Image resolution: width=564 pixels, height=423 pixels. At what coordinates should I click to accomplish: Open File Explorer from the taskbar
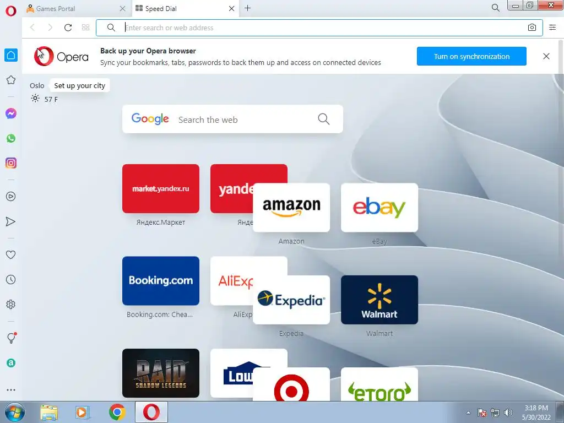[49, 412]
